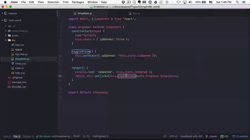This screenshot has width=250, height=140.
Task: Click the logo.svg file icon
Action: (12, 73)
